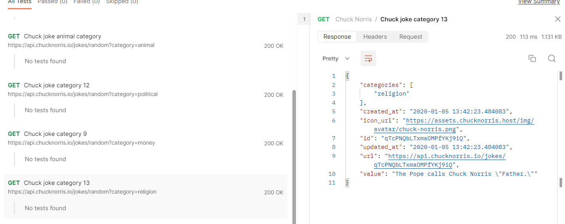565x224 pixels.
Task: Click No tests found under category 13
Action: [x=46, y=208]
